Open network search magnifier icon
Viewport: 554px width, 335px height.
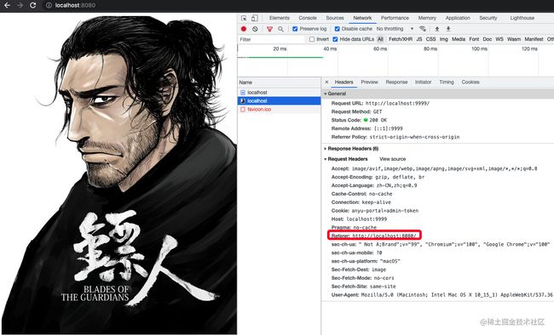[x=280, y=29]
